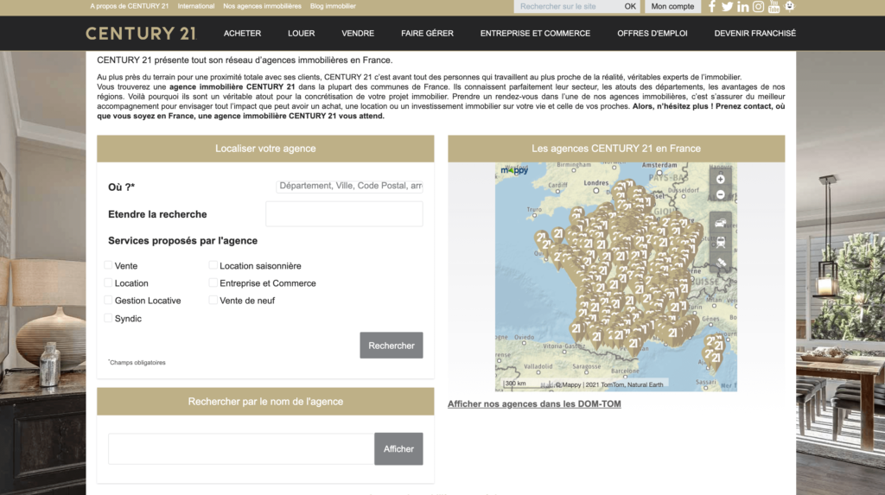Zoom out the map with the minus icon
This screenshot has height=495, width=885.
click(x=720, y=194)
